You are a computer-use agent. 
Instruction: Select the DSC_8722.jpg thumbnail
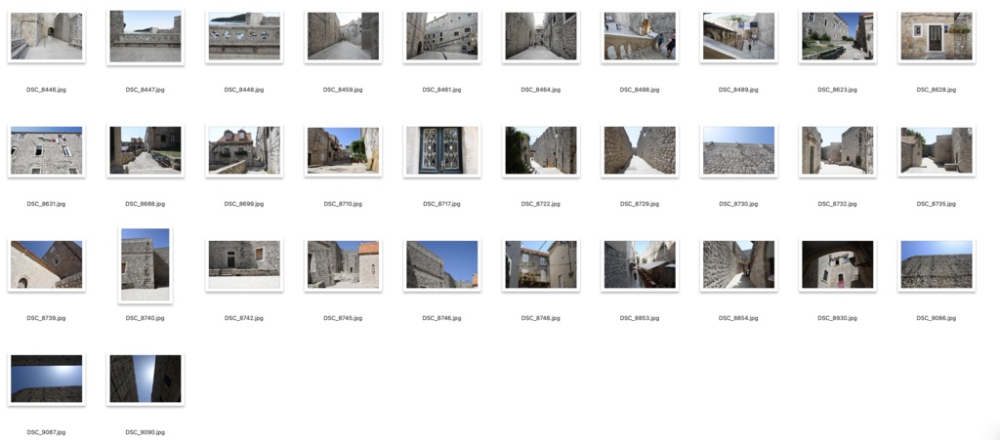[x=540, y=150]
